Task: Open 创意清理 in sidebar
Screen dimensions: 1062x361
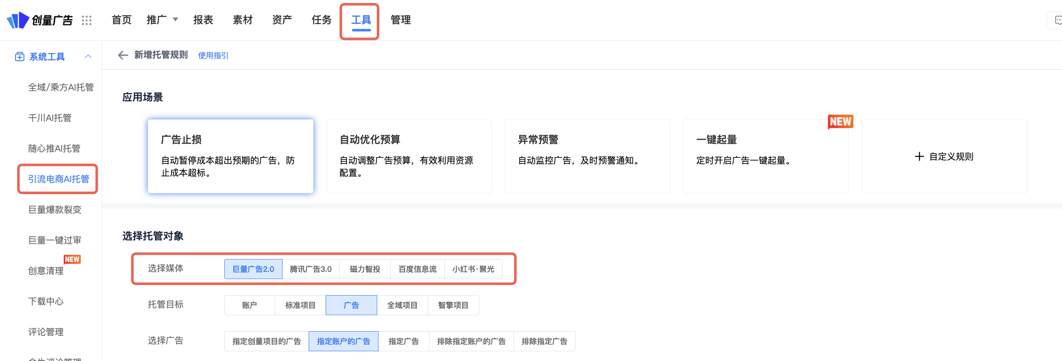Action: tap(46, 271)
